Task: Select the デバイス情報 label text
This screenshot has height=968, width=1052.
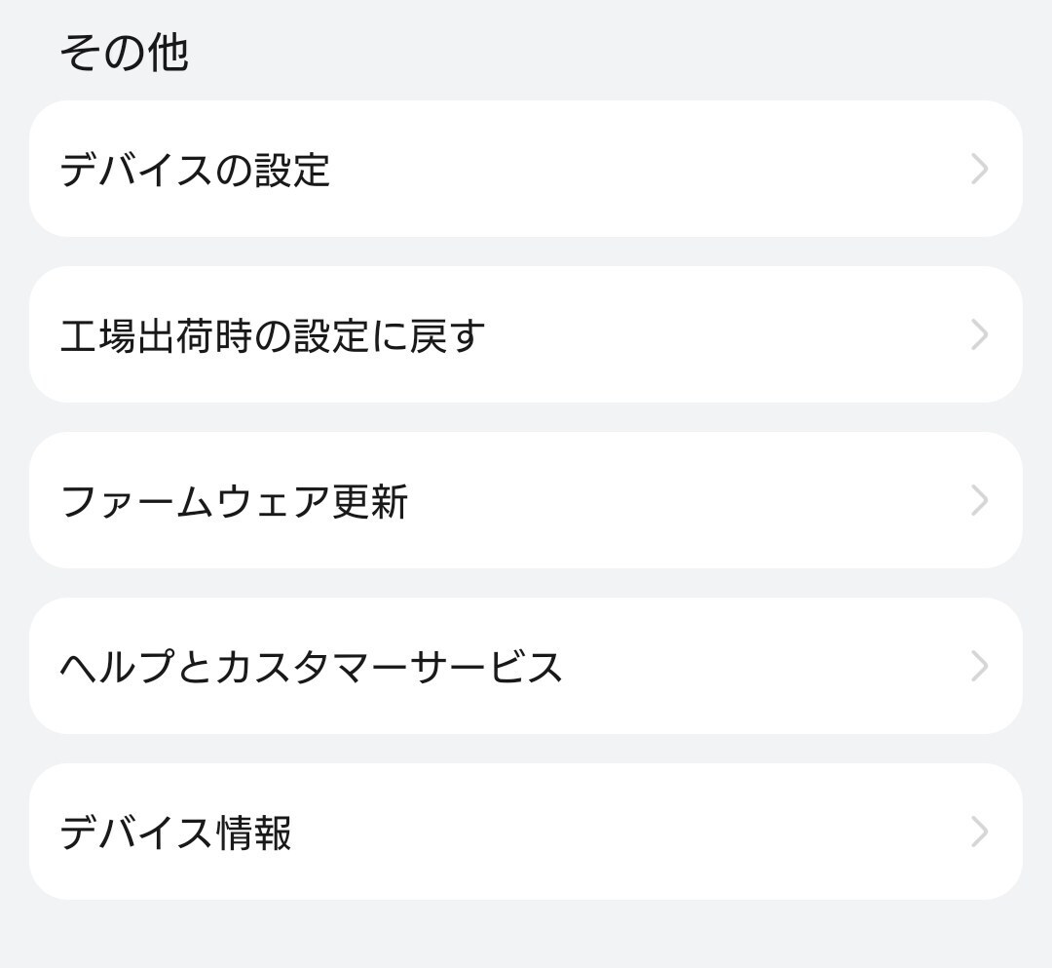Action: pos(175,832)
